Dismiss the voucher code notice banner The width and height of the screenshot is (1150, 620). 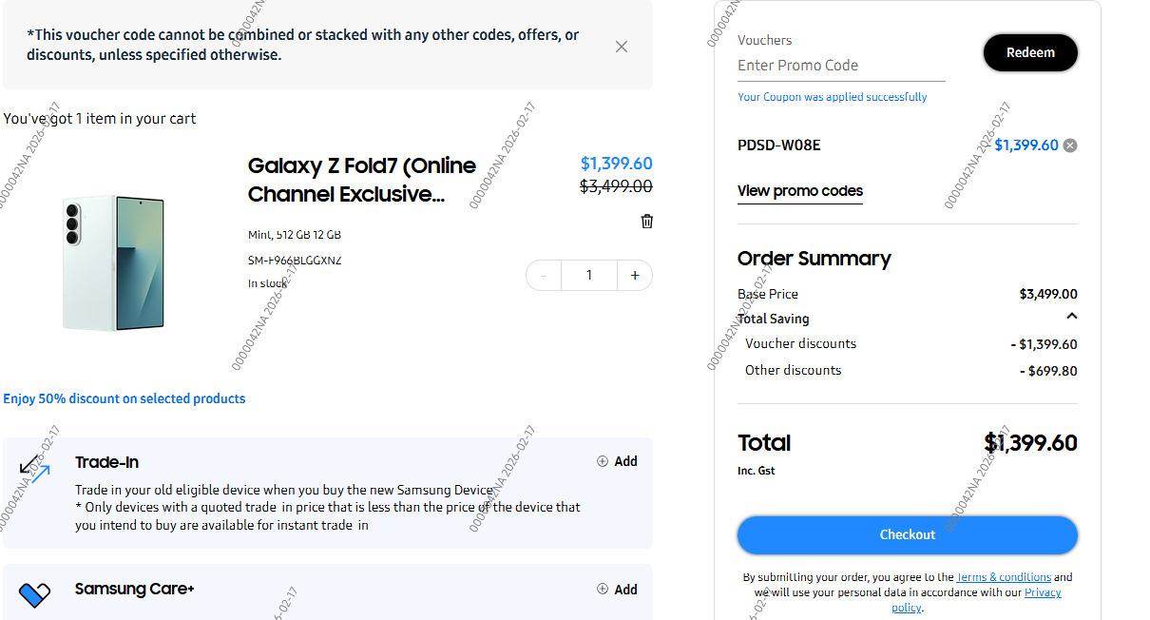pyautogui.click(x=622, y=47)
